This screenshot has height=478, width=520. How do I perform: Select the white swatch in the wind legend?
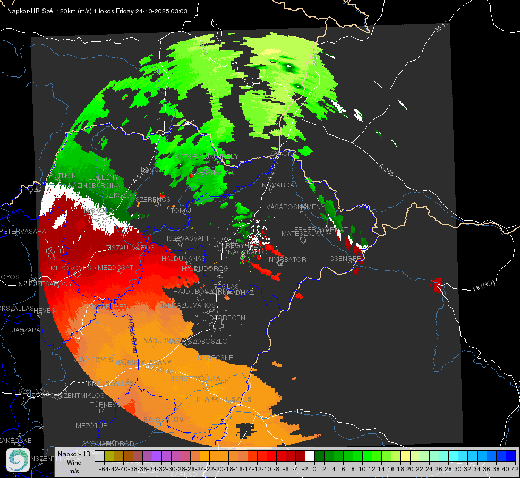click(310, 456)
